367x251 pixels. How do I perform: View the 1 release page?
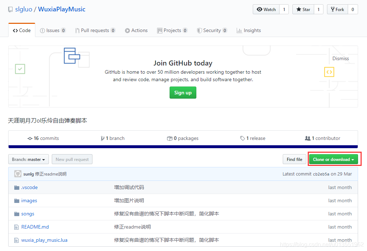(253, 138)
